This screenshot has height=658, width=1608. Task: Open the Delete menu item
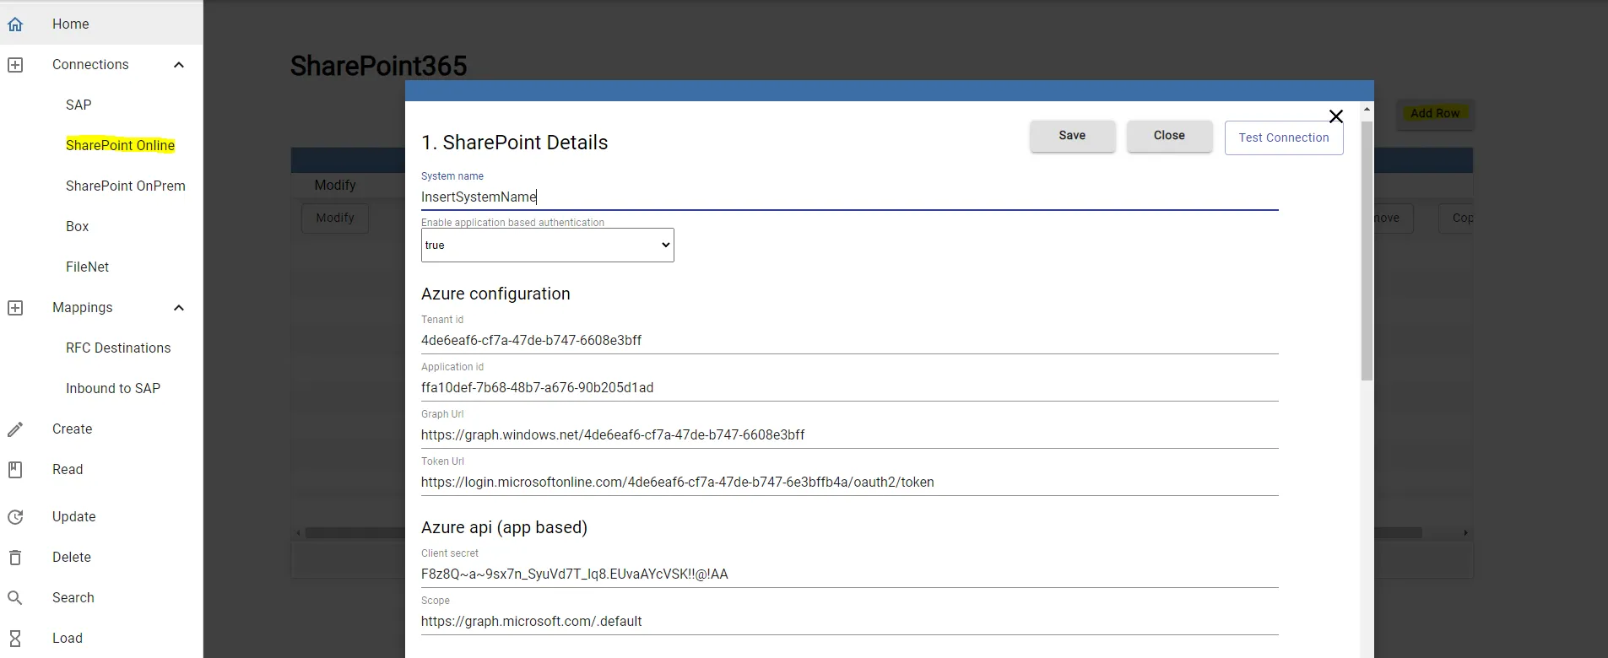tap(72, 558)
